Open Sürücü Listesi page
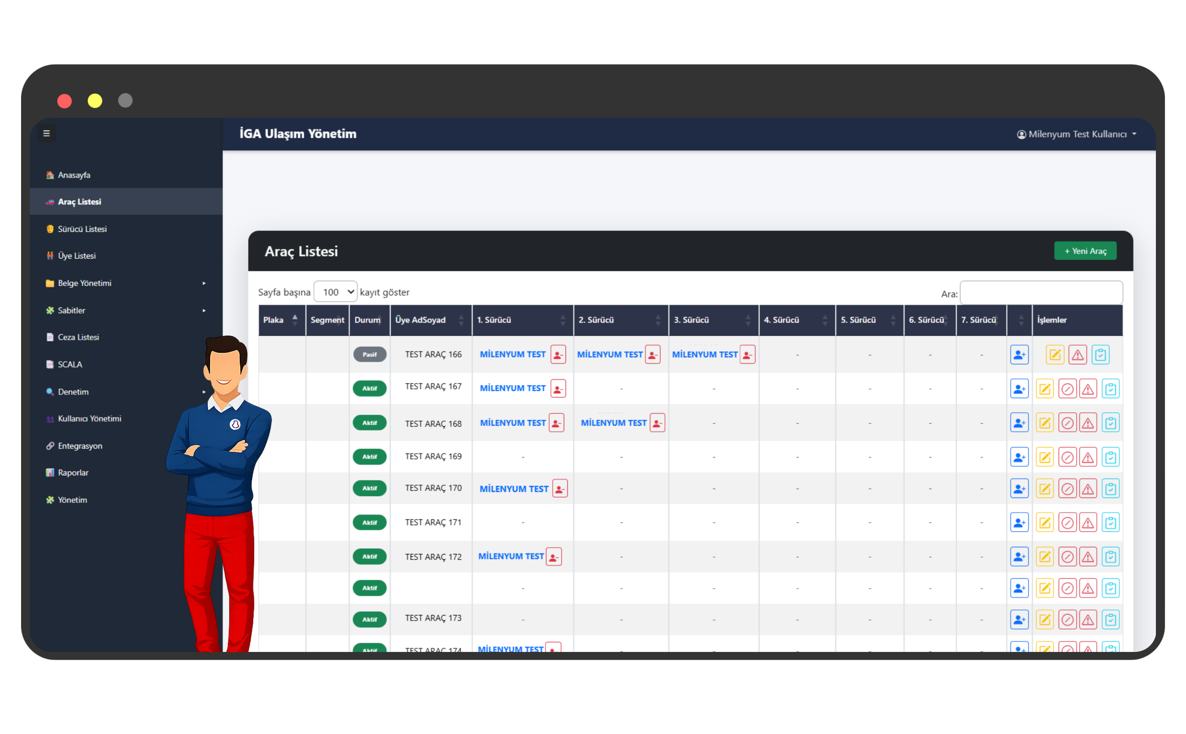1186x734 pixels. coord(82,228)
